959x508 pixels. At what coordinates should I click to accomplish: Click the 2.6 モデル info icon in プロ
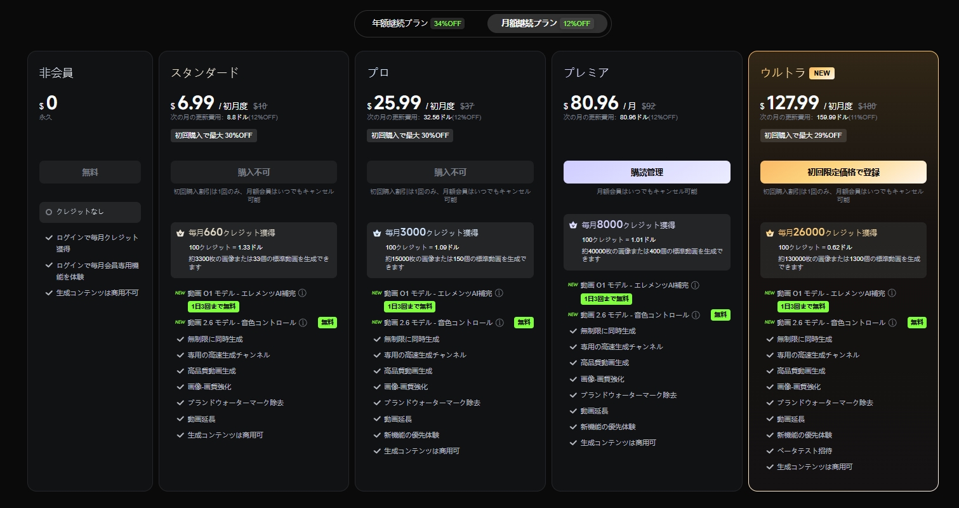point(499,323)
